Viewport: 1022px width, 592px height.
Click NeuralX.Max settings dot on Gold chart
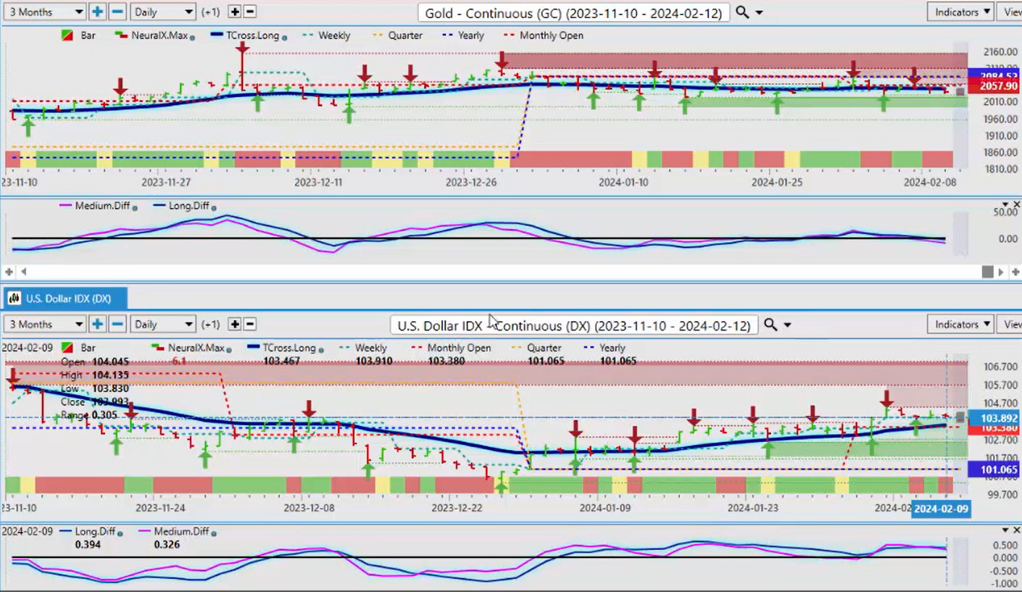(x=192, y=37)
